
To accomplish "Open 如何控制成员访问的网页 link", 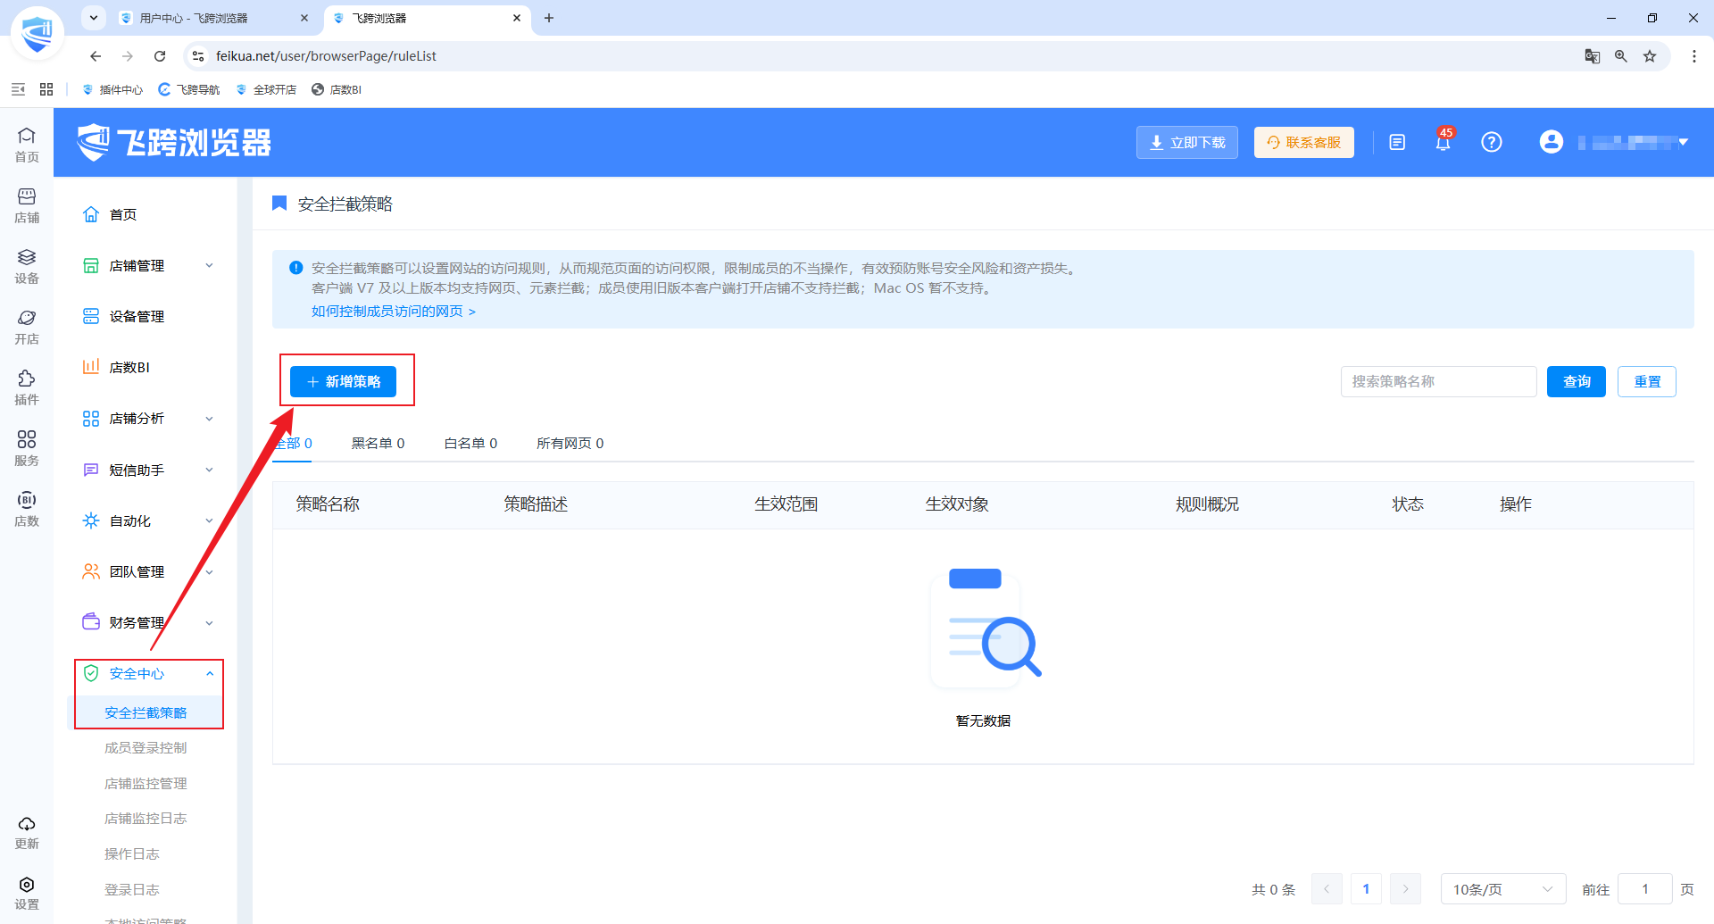I will point(393,312).
